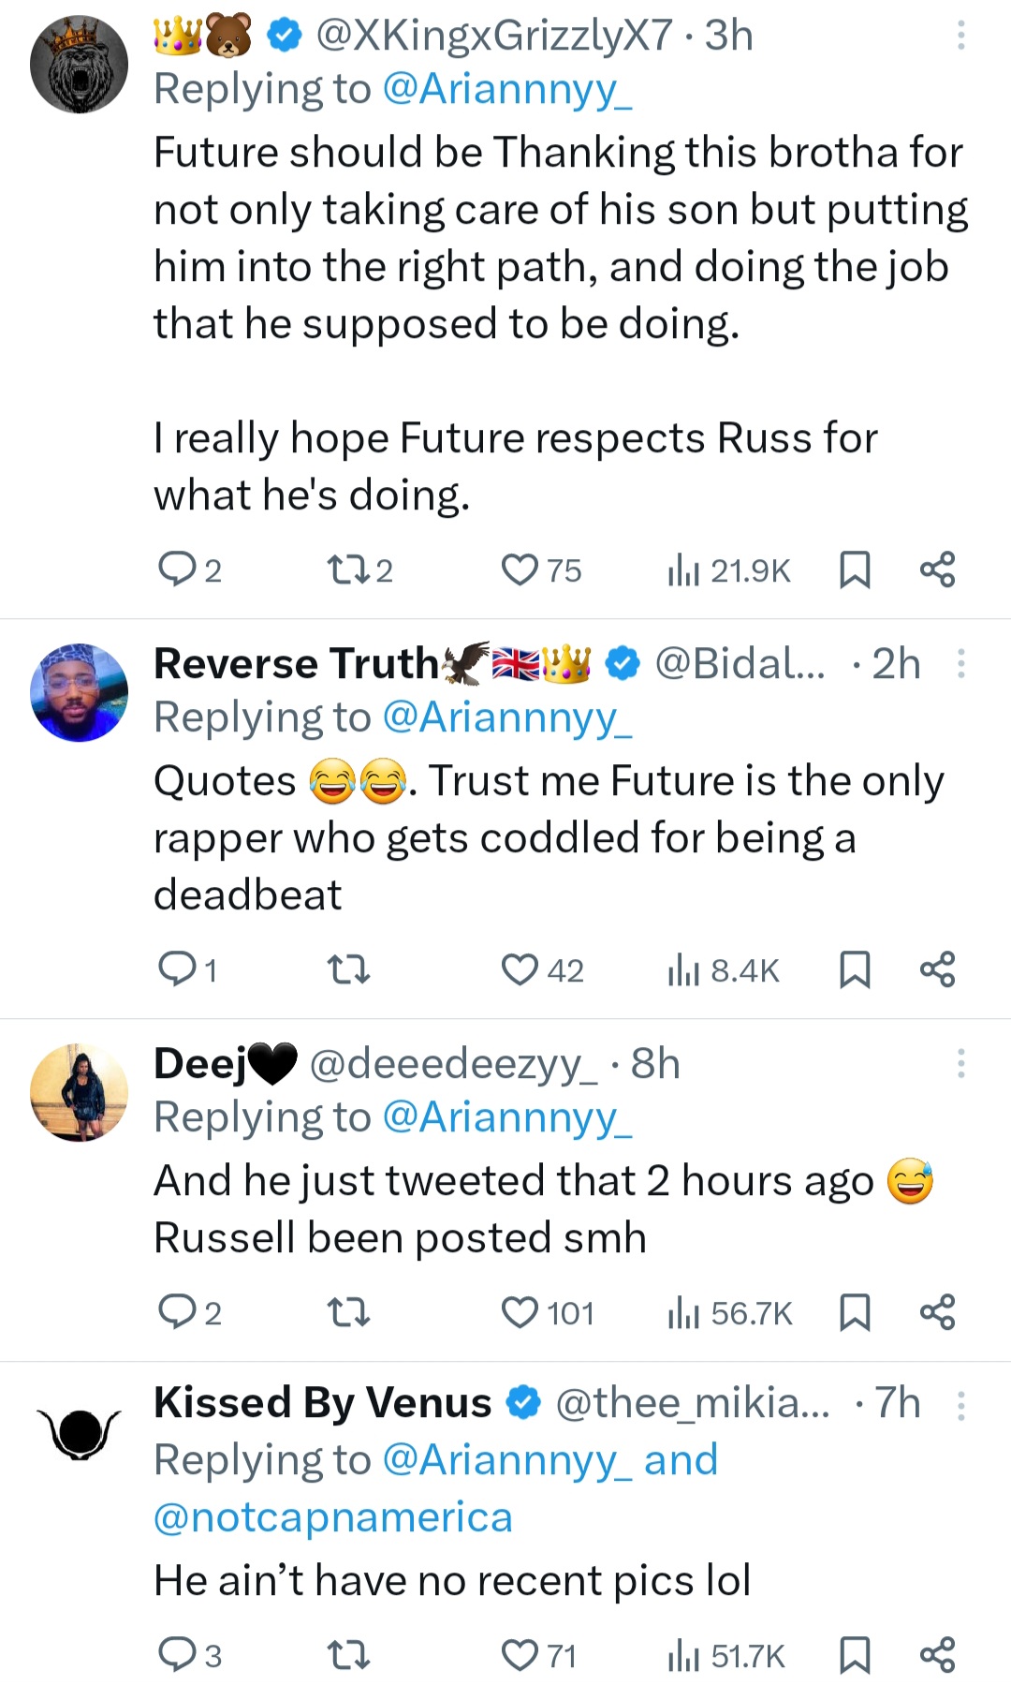Open more options on Reverse Truth's tweet
1011x1685 pixels.
click(960, 664)
